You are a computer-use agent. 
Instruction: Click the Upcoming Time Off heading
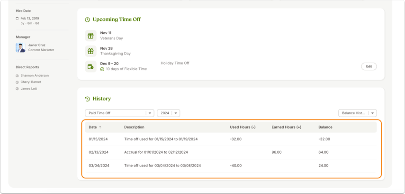(117, 19)
